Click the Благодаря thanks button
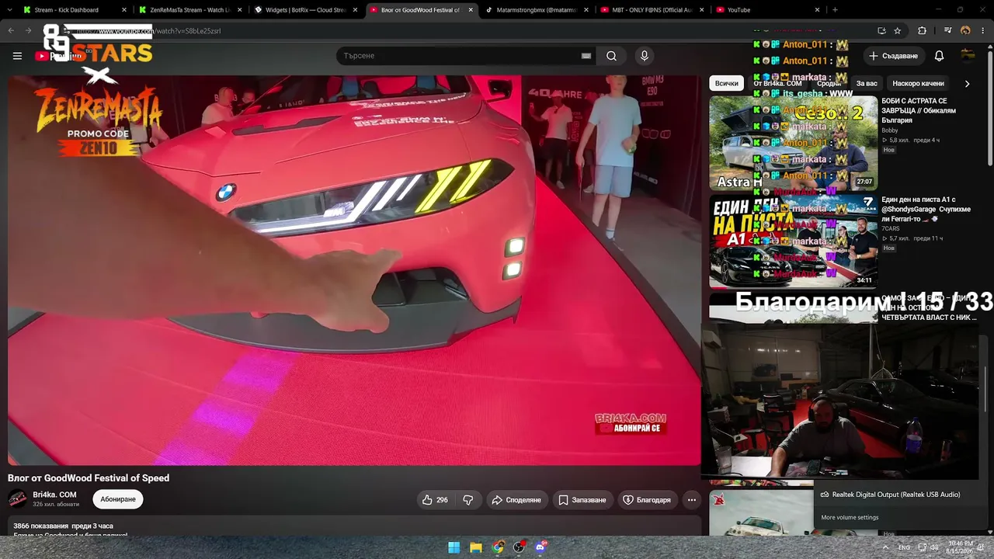Image resolution: width=994 pixels, height=559 pixels. (647, 500)
